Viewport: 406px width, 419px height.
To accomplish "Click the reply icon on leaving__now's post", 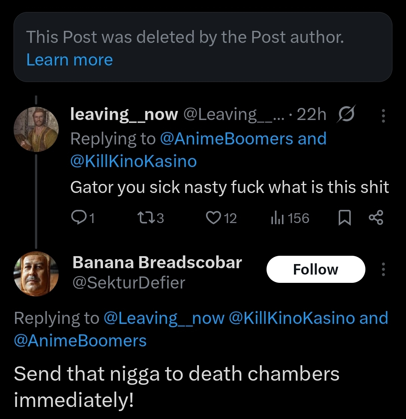I will coord(78,218).
